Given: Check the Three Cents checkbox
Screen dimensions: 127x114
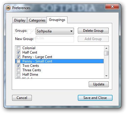Looking at the screenshot, I should click(x=18, y=70).
